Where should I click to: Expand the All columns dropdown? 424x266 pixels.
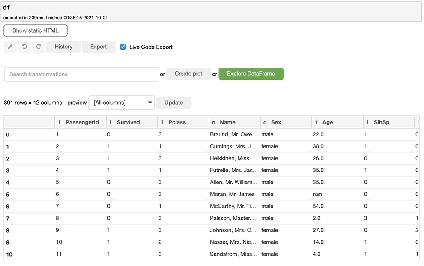(122, 103)
